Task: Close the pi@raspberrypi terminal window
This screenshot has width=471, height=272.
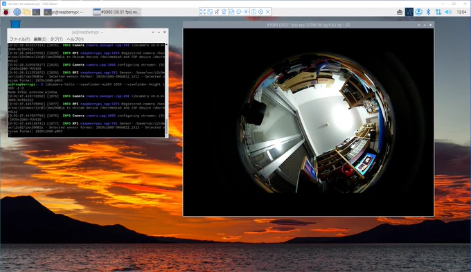Action: [x=165, y=32]
